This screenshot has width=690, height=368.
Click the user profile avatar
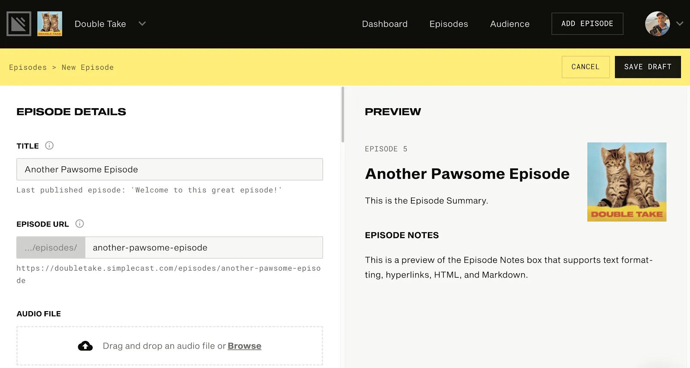point(657,24)
